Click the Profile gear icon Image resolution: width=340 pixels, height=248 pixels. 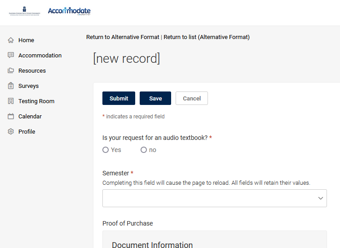[11, 132]
